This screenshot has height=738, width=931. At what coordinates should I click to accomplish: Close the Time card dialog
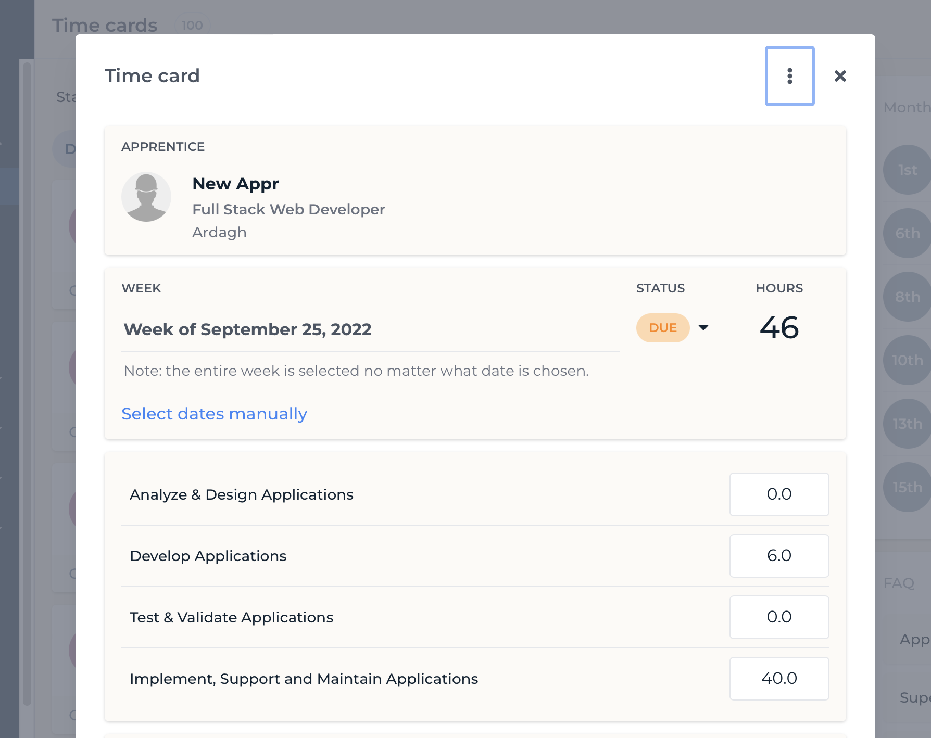pyautogui.click(x=840, y=76)
